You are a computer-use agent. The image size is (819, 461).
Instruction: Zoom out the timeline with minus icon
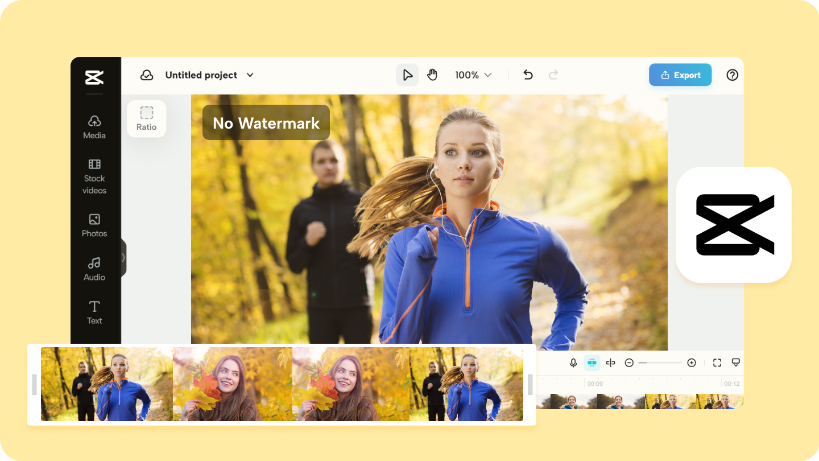click(x=629, y=363)
